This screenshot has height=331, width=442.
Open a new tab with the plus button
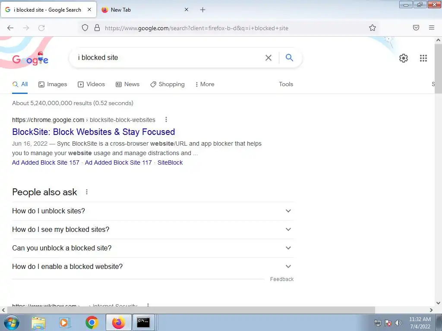coord(203,10)
